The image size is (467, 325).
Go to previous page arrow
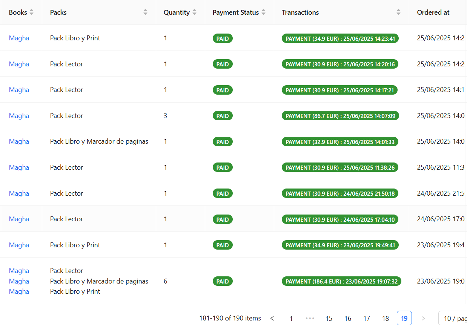272,318
